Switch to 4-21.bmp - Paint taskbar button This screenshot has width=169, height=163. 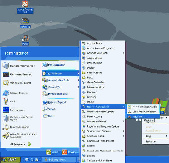pyautogui.click(x=59, y=160)
